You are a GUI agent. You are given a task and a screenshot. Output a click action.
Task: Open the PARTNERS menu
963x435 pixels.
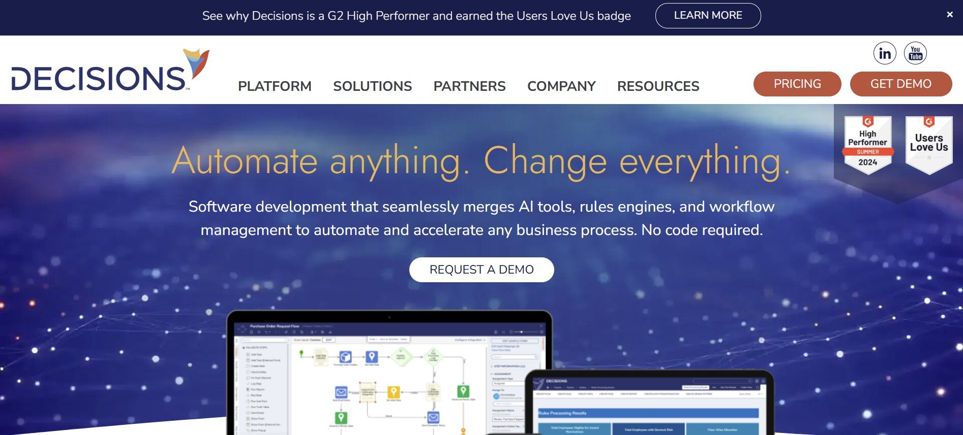469,86
